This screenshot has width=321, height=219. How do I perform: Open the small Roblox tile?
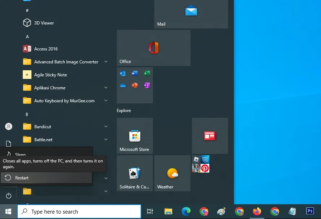coord(196,160)
